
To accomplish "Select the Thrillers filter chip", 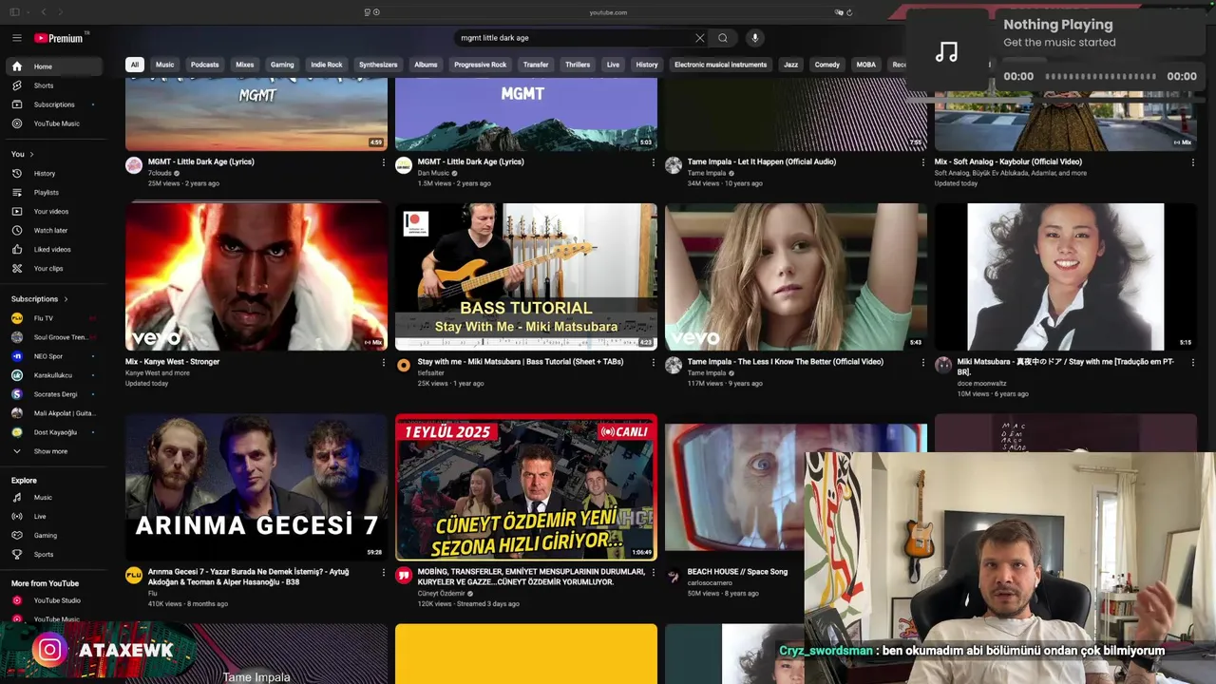I will coord(578,65).
